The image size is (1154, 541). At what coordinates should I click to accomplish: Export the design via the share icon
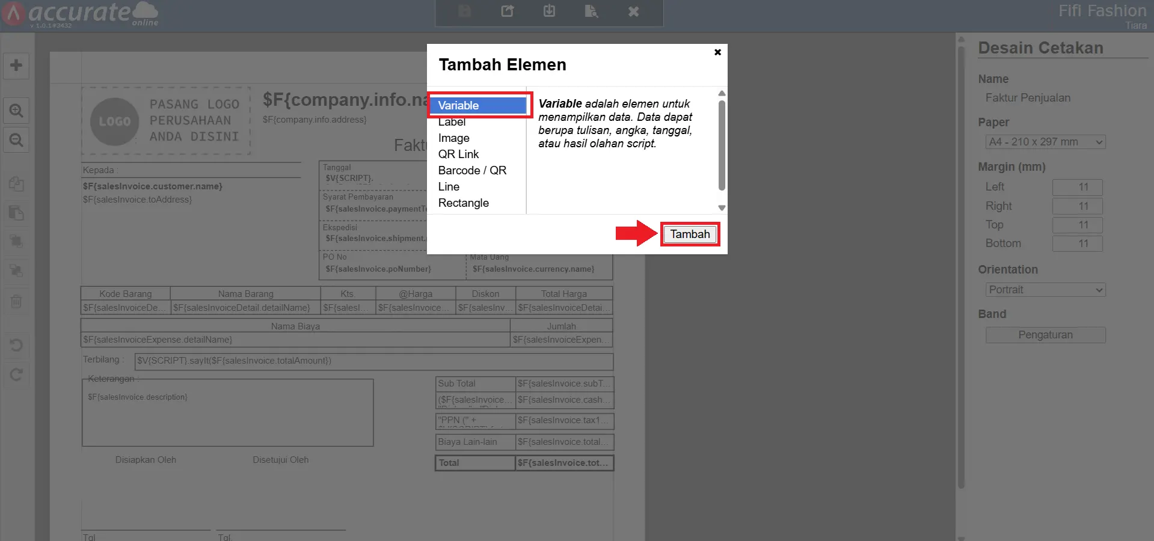(x=507, y=11)
